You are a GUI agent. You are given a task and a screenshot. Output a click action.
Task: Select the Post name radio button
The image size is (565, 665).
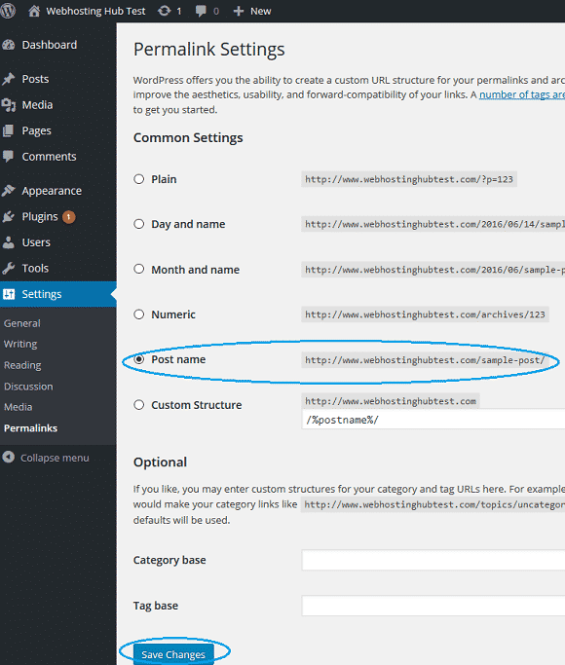(x=138, y=359)
